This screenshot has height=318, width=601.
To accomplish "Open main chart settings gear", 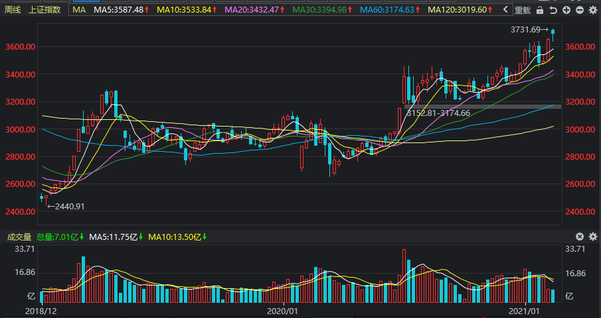I will tap(593, 10).
